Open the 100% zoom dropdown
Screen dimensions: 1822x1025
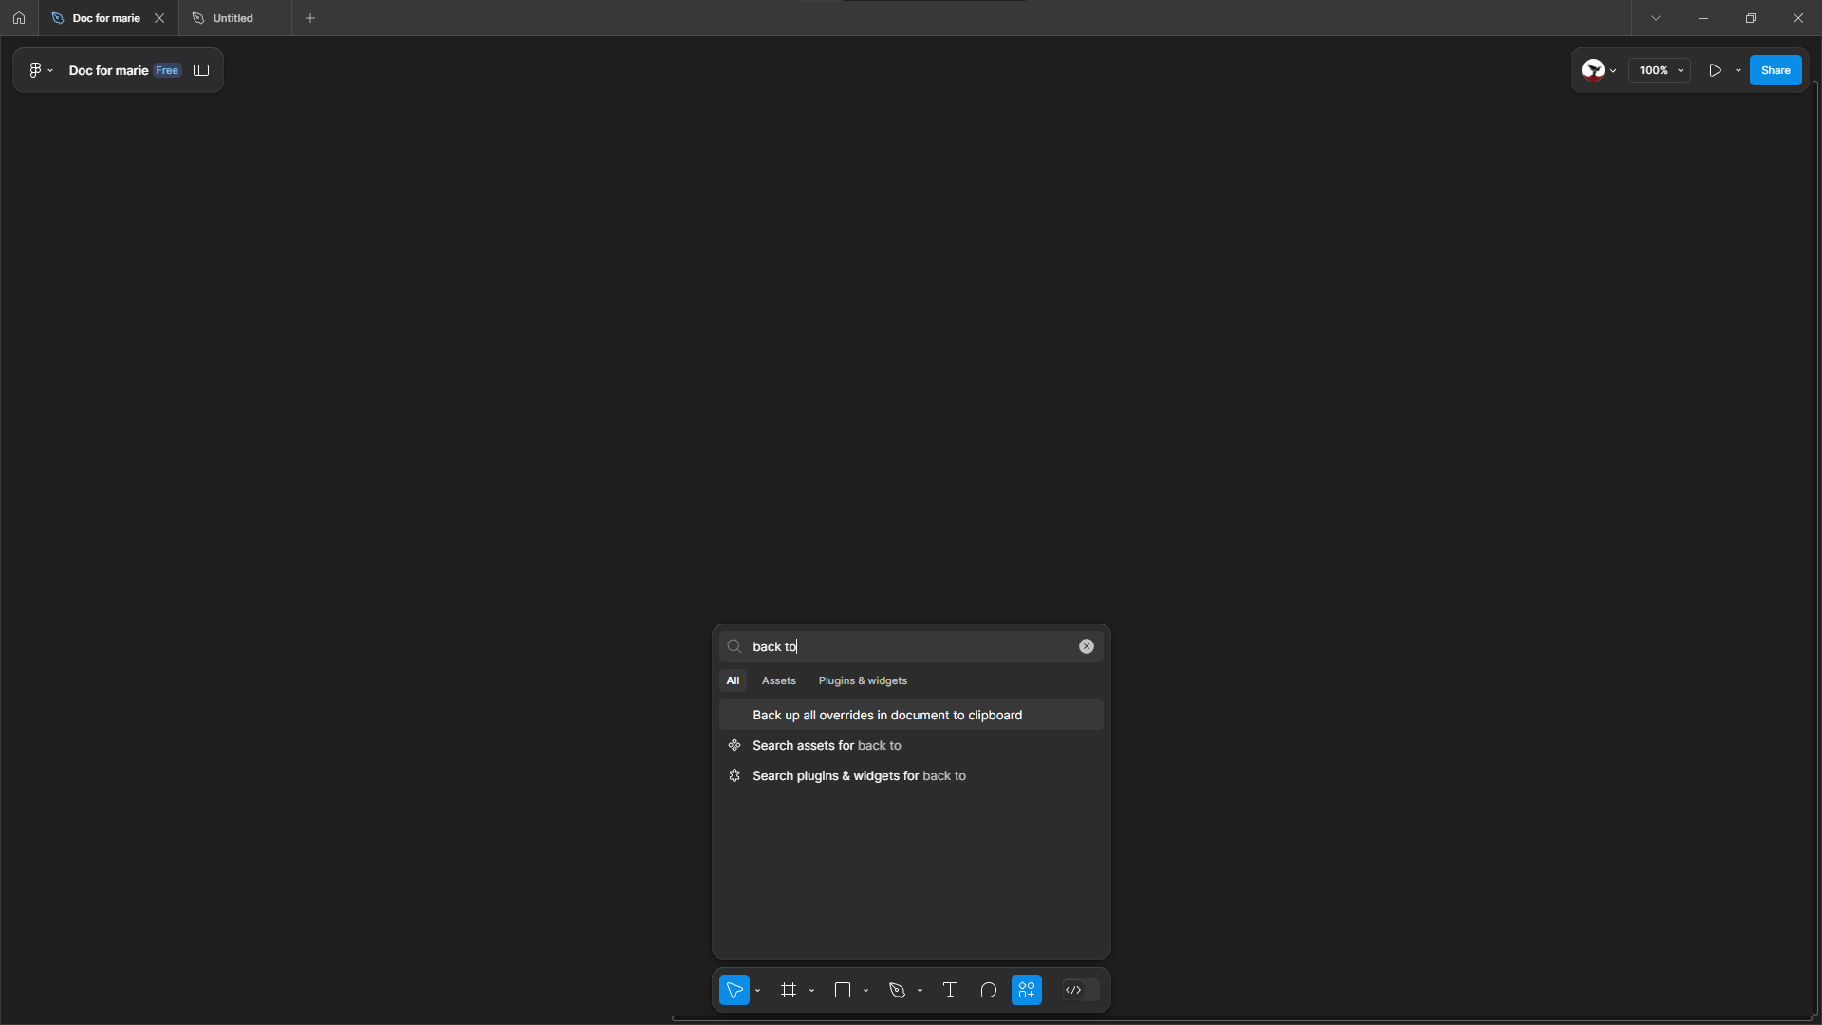[x=1660, y=70]
